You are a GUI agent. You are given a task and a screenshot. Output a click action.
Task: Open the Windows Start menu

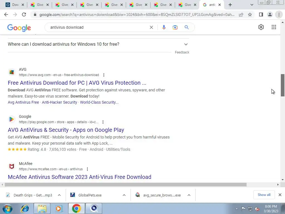[7, 208]
